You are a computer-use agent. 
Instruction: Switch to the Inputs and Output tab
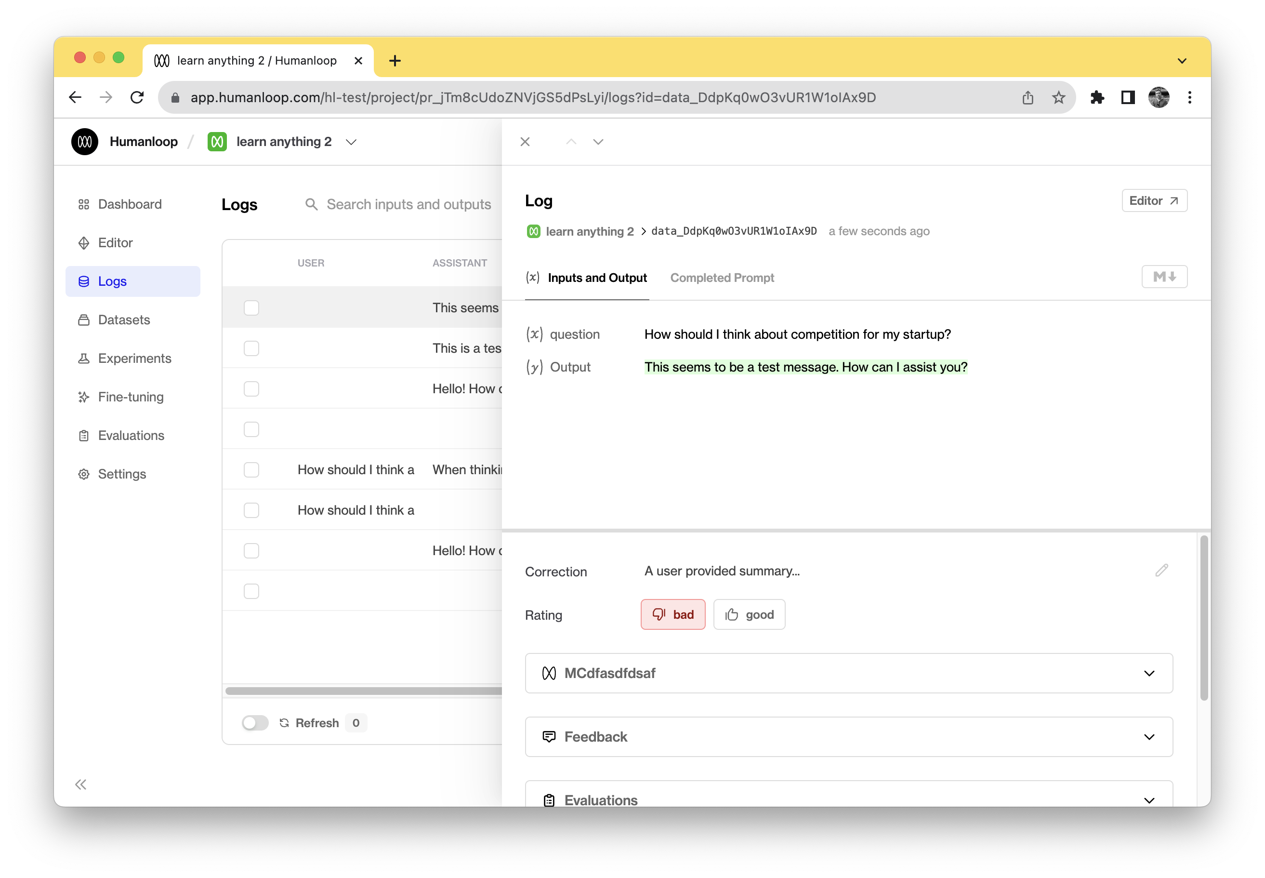tap(586, 277)
